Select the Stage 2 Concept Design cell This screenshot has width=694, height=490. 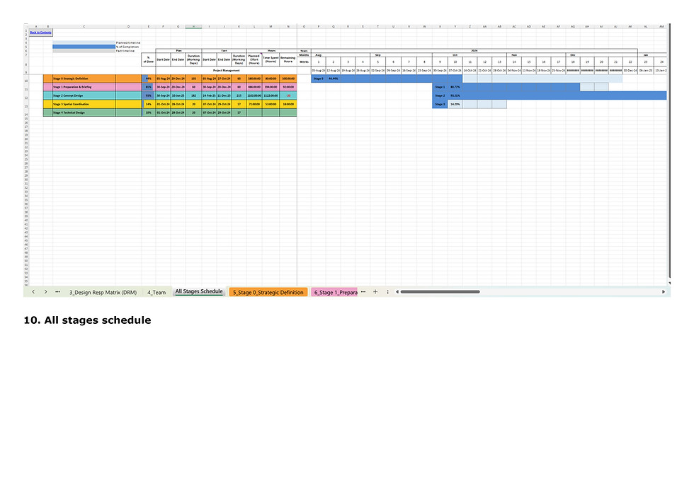[84, 95]
